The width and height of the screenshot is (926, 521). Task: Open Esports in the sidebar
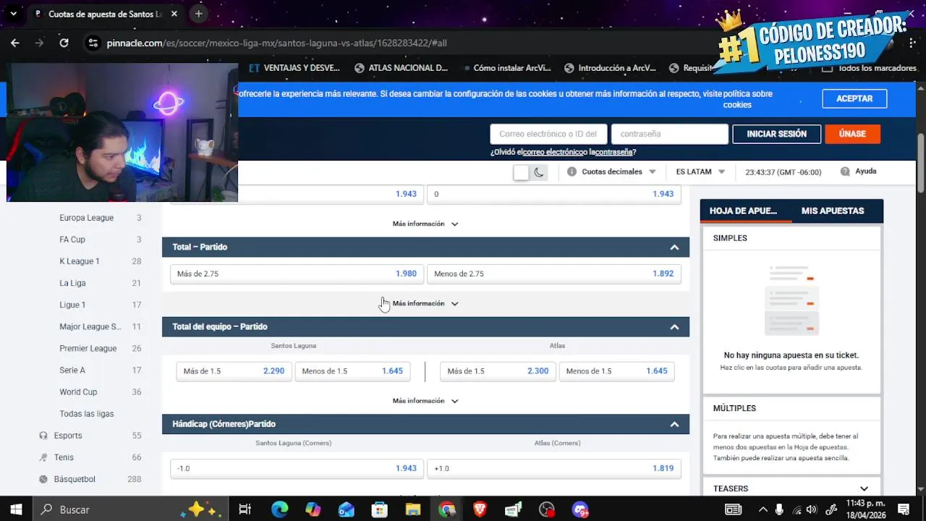click(x=68, y=436)
